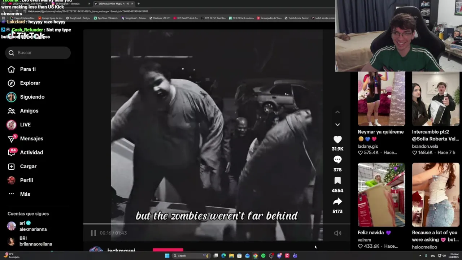
Task: Save the video with bookmark icon
Action: pyautogui.click(x=337, y=181)
